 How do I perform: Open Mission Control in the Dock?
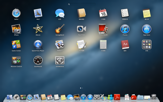[23, 97]
